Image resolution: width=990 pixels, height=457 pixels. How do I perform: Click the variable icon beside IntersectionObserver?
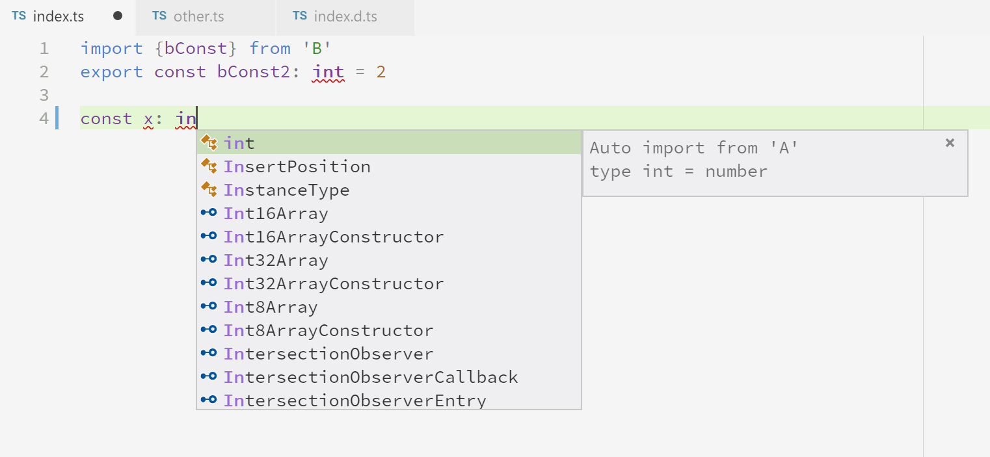click(208, 352)
